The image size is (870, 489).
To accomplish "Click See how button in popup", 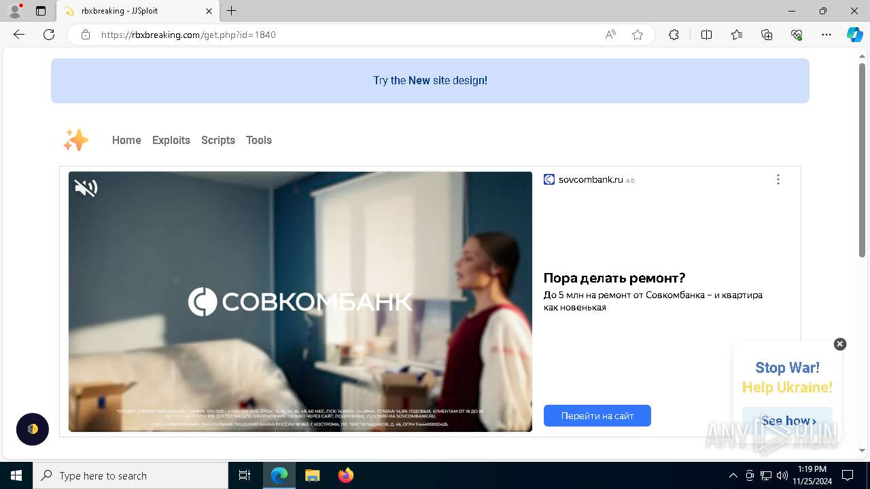I will pos(787,421).
